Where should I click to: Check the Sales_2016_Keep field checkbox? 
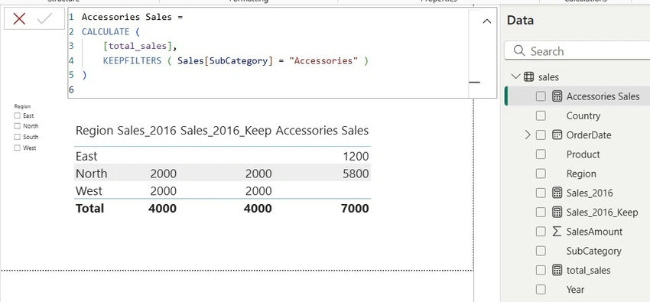[x=541, y=213]
